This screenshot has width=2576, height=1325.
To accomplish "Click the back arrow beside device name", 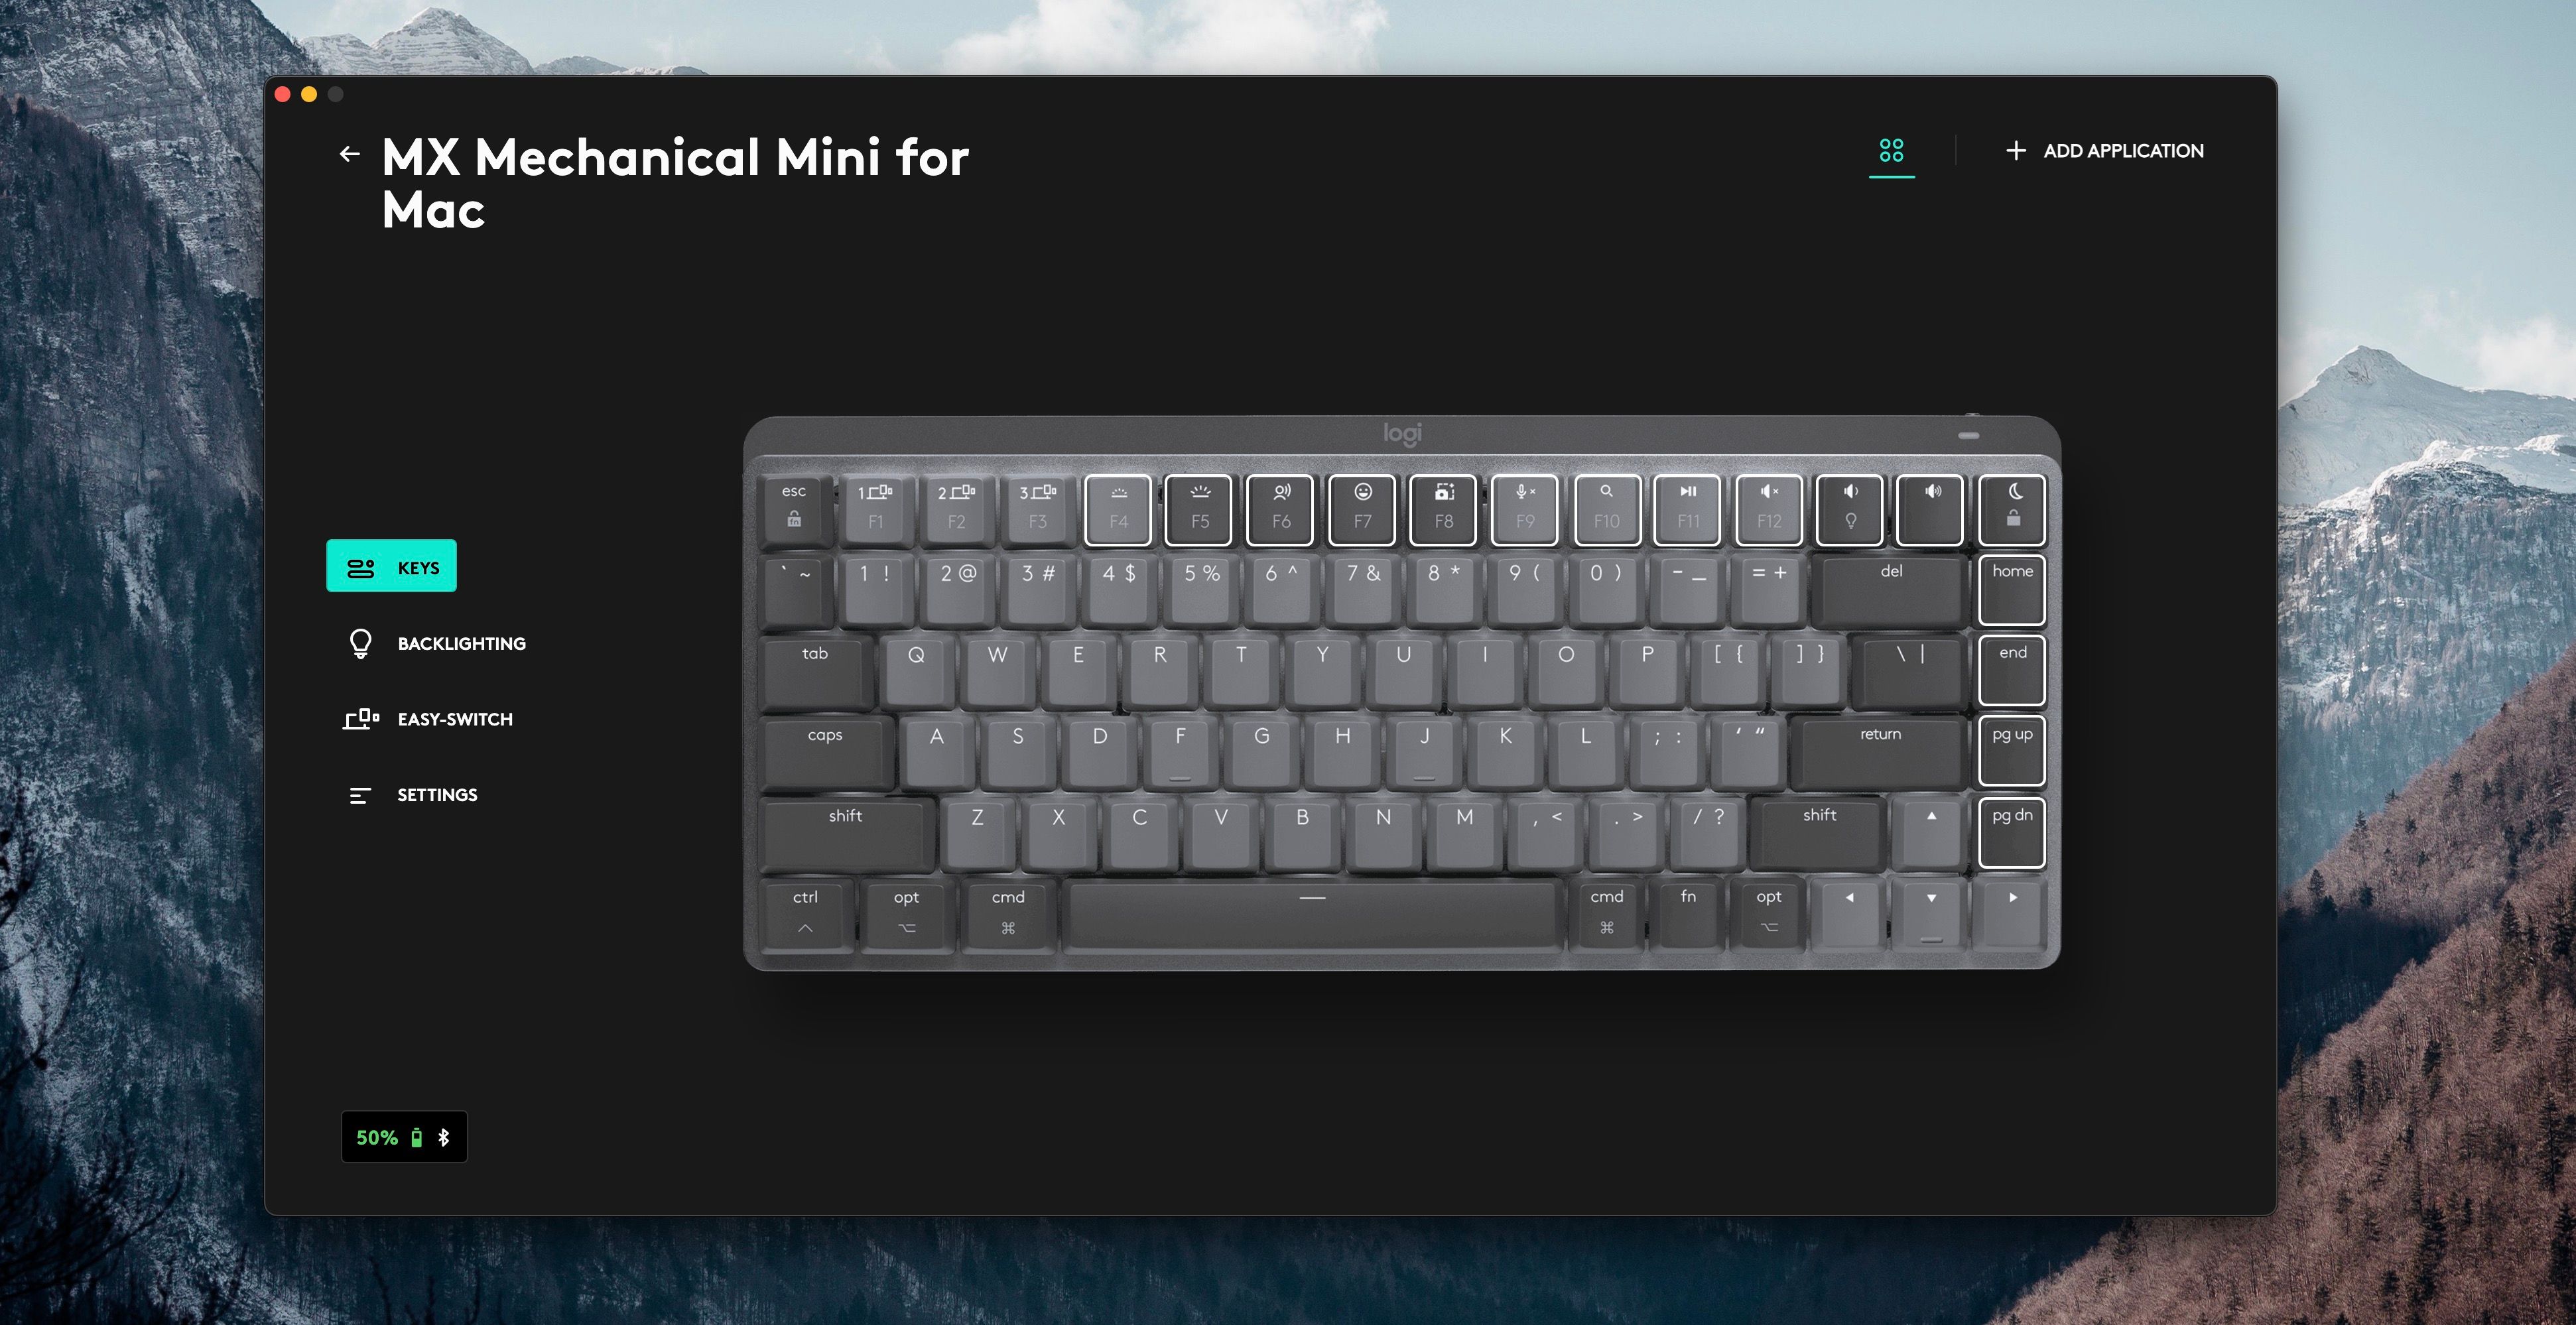I will pos(349,153).
